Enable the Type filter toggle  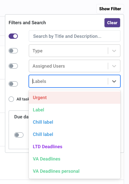click(13, 51)
